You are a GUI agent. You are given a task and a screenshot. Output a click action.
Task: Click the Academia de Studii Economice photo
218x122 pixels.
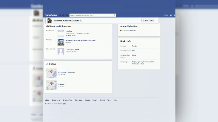pyautogui.click(x=61, y=42)
